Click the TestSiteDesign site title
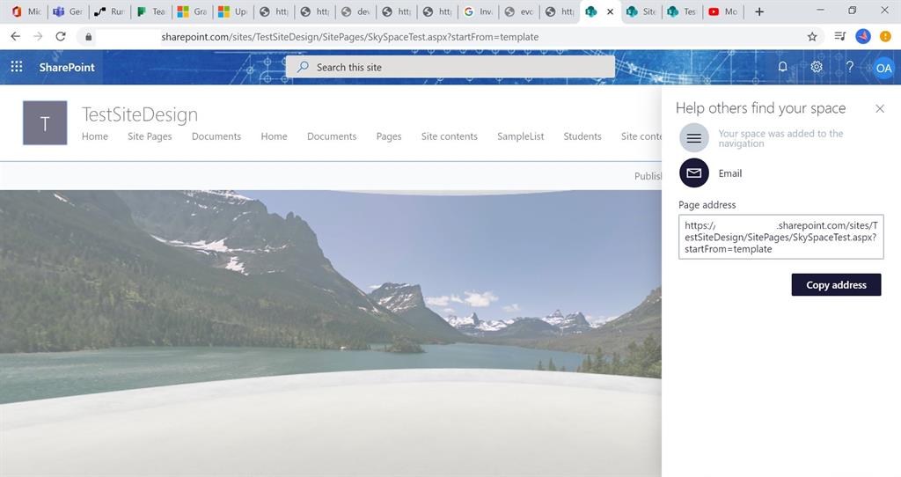This screenshot has width=901, height=477. (140, 114)
